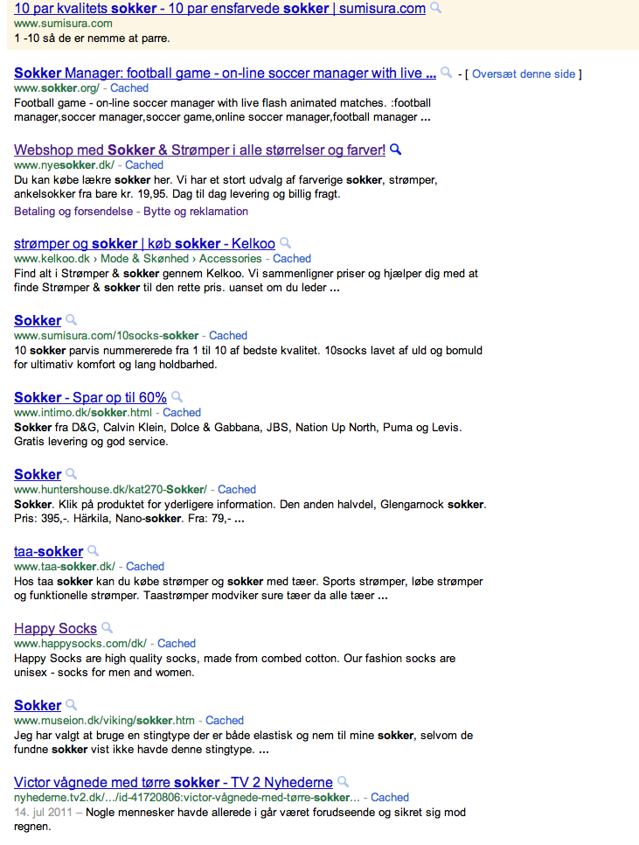This screenshot has height=845, width=639.
Task: Click preview magnifier beside Happy Socks title
Action: (108, 628)
